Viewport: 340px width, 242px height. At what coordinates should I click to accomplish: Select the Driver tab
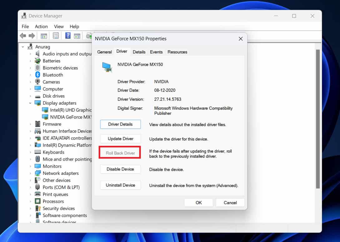(122, 52)
